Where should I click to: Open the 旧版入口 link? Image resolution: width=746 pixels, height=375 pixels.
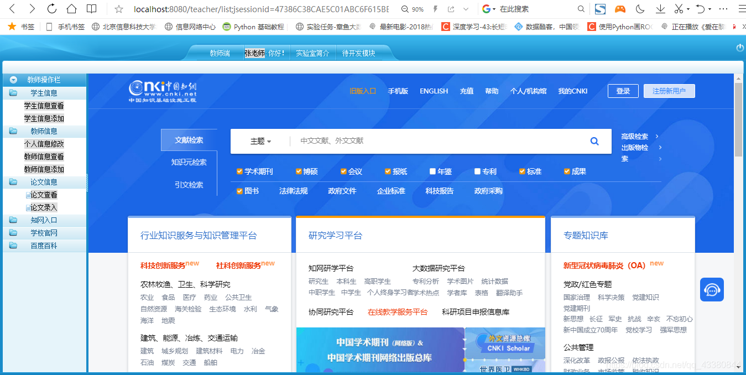(x=363, y=91)
